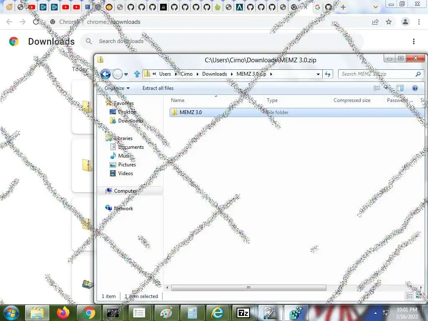Click Chrome's forward button

pyautogui.click(x=23, y=22)
